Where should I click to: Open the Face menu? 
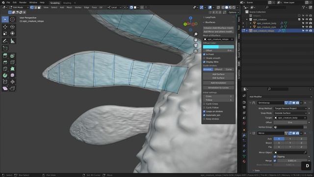click(x=94, y=7)
